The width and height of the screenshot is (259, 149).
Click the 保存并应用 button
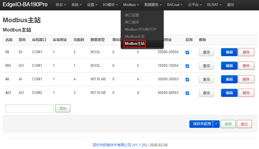pyautogui.click(x=201, y=124)
